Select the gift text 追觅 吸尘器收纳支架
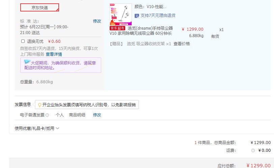This screenshot has width=274, height=168. point(146,44)
